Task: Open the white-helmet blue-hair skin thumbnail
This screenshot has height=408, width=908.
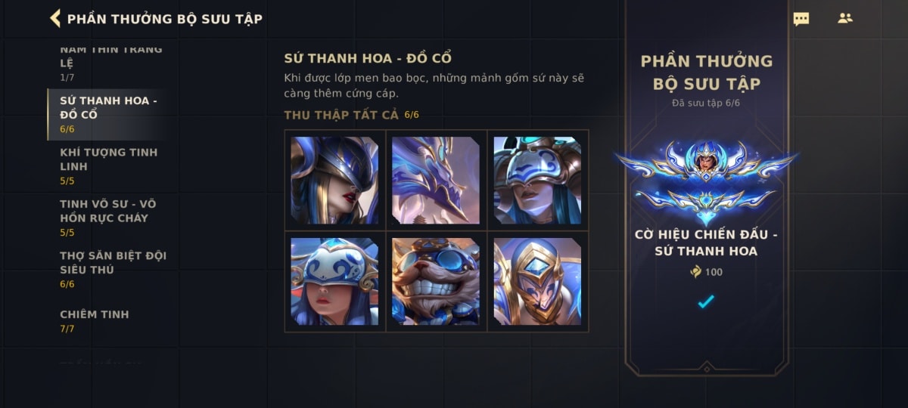Action: (x=537, y=181)
